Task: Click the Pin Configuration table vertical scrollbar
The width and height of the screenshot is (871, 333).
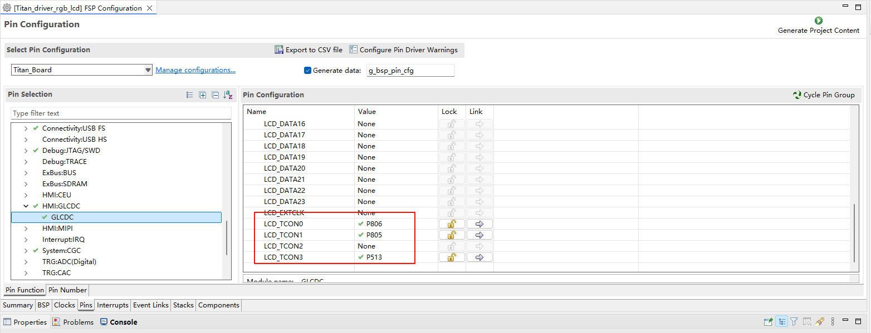Action: (855, 233)
